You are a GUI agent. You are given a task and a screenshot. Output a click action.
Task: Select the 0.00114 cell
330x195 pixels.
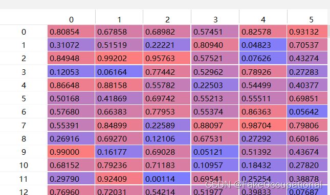click(167, 179)
